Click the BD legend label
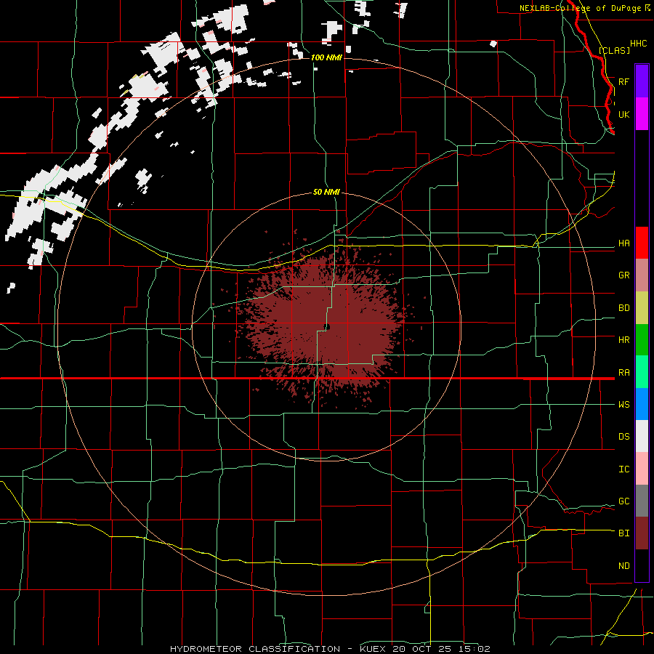The width and height of the screenshot is (654, 654). click(623, 308)
